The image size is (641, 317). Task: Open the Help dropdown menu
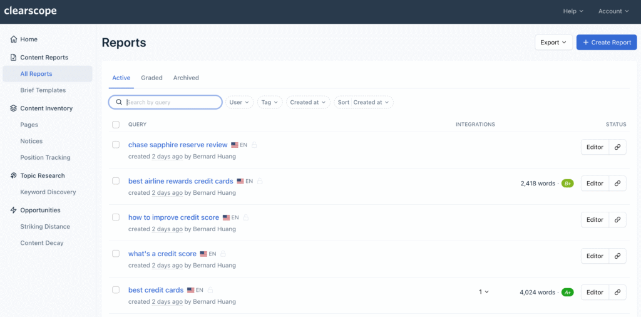click(x=573, y=11)
